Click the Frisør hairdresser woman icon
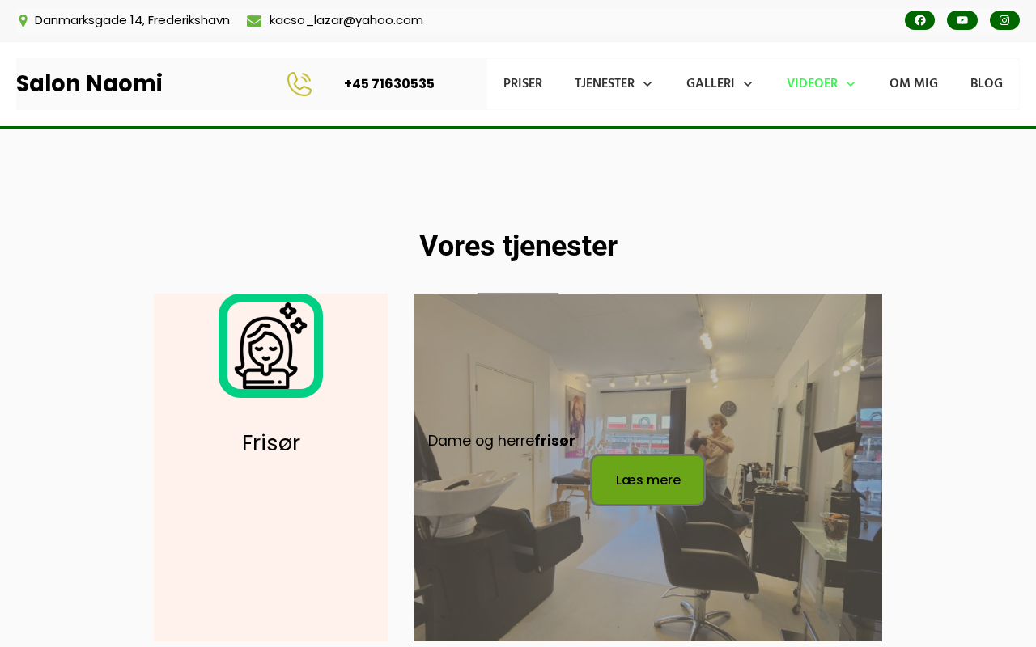 pos(270,345)
